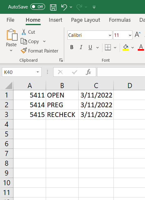
Task: Increase font size with A icon
Action: 137,35
